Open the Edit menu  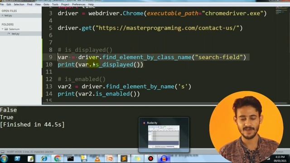[x=9, y=4]
